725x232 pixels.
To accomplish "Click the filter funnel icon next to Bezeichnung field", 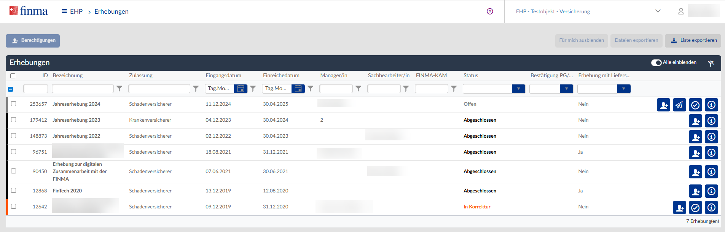I will 120,89.
